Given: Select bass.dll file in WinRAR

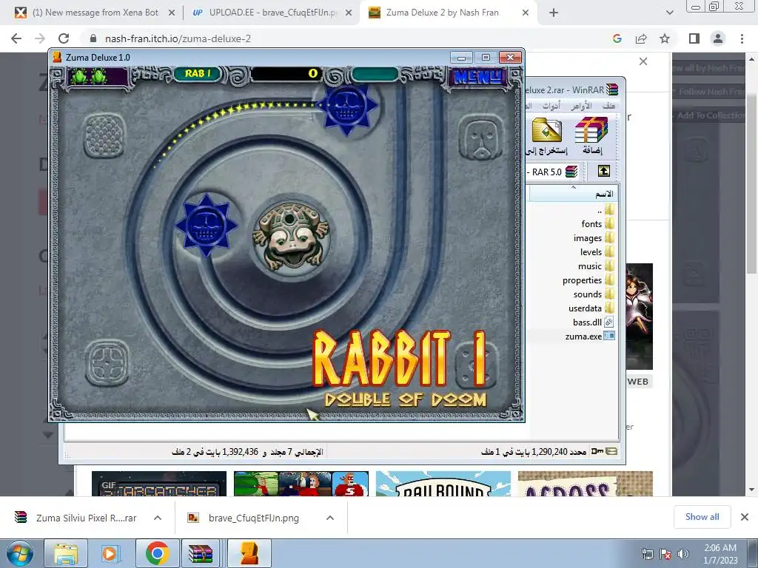Looking at the screenshot, I should (593, 322).
